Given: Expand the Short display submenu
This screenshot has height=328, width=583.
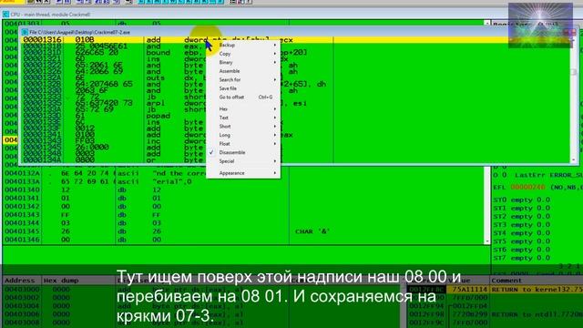Looking at the screenshot, I should [x=243, y=127].
